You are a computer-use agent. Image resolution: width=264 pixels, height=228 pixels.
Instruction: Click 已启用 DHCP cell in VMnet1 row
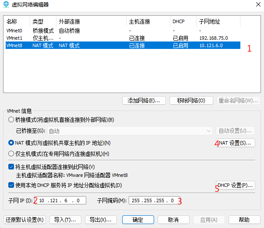(180, 38)
